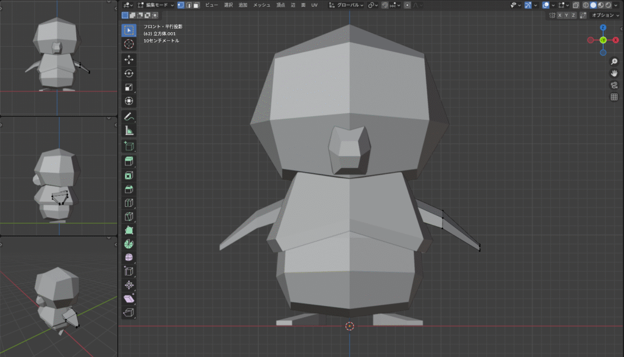The width and height of the screenshot is (624, 357).
Task: Click the ビュー menu button
Action: (211, 5)
